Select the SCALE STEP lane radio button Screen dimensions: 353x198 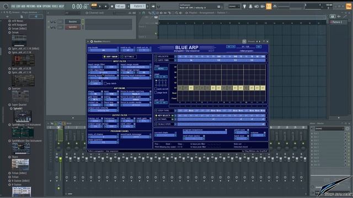(x=156, y=124)
